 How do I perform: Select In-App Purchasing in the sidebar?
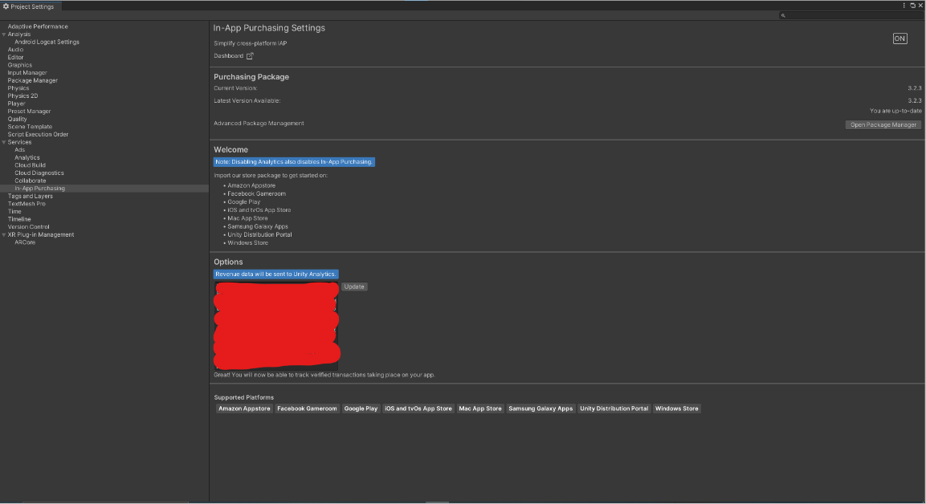click(x=39, y=189)
